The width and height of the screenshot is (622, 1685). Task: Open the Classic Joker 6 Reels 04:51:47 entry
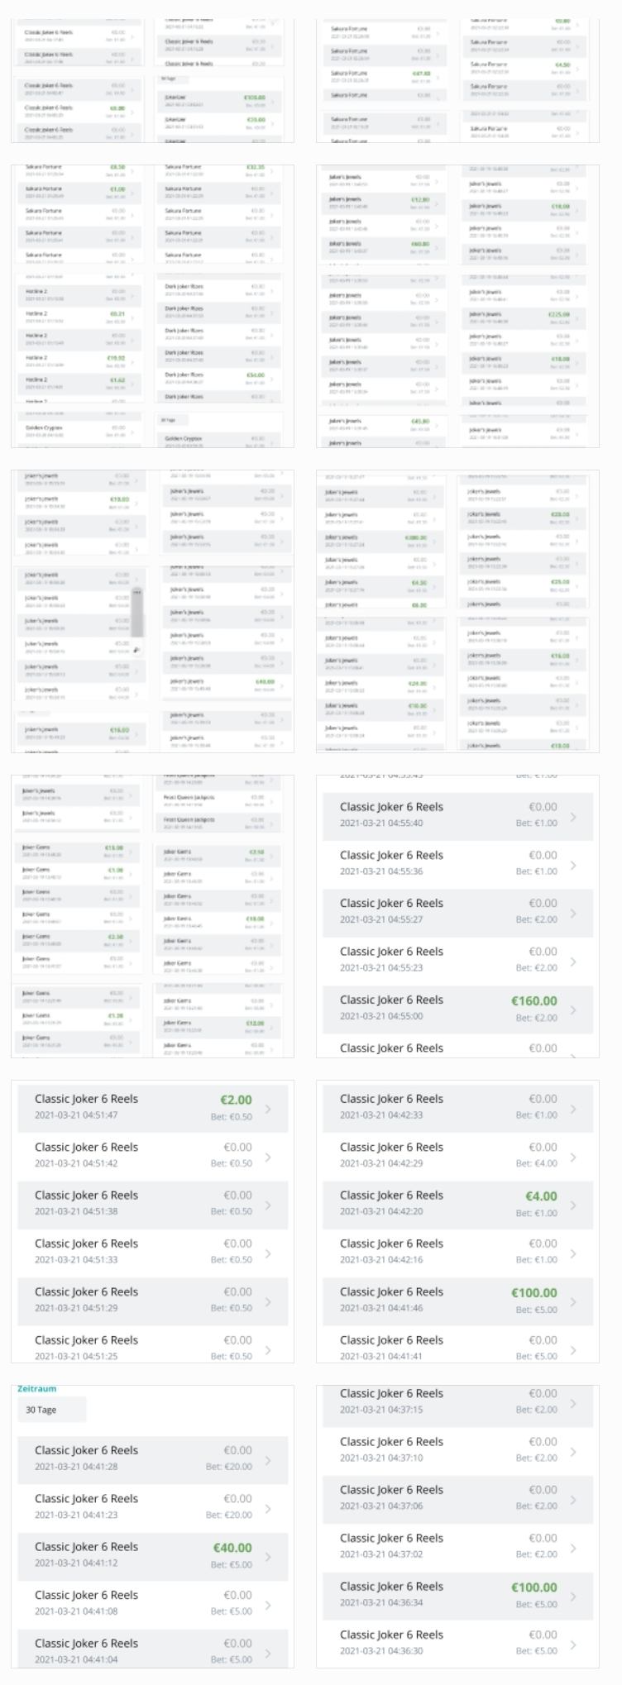(x=152, y=1108)
